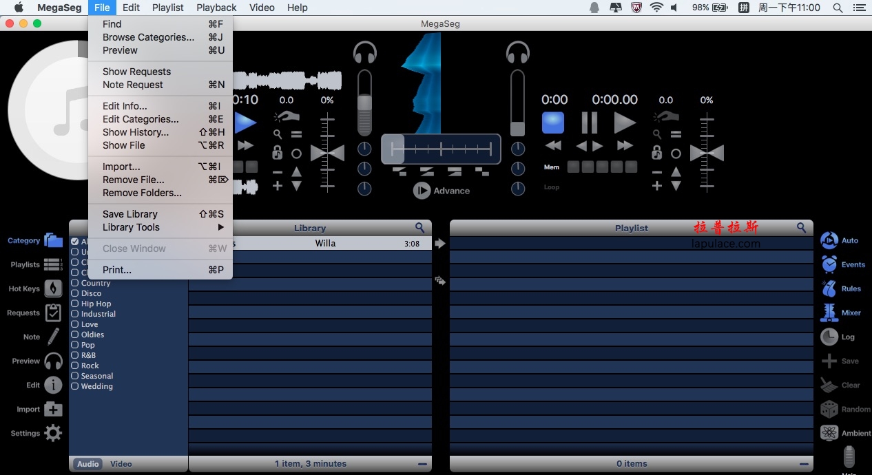Image resolution: width=872 pixels, height=475 pixels.
Task: Select the R&B category radio button
Action: pyautogui.click(x=75, y=355)
